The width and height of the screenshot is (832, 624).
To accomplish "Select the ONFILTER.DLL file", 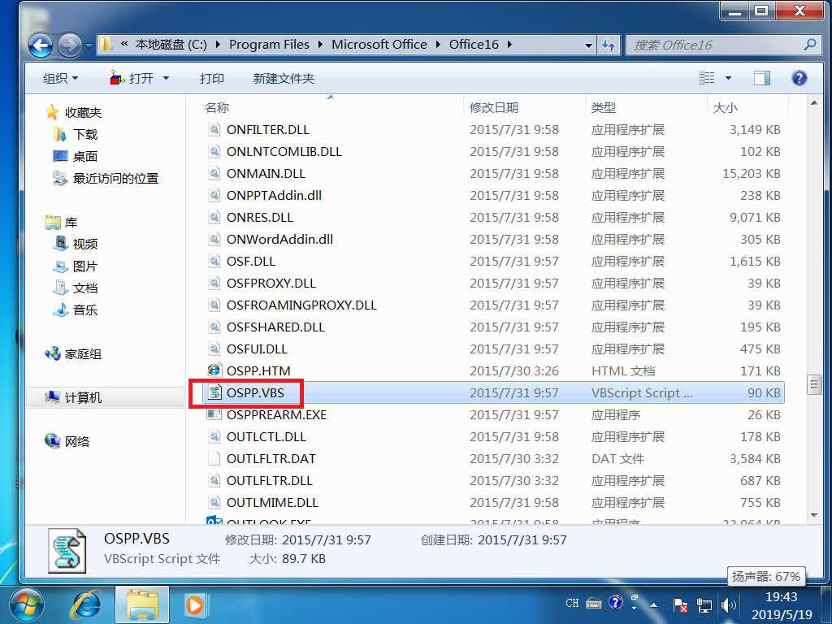I will [x=267, y=130].
